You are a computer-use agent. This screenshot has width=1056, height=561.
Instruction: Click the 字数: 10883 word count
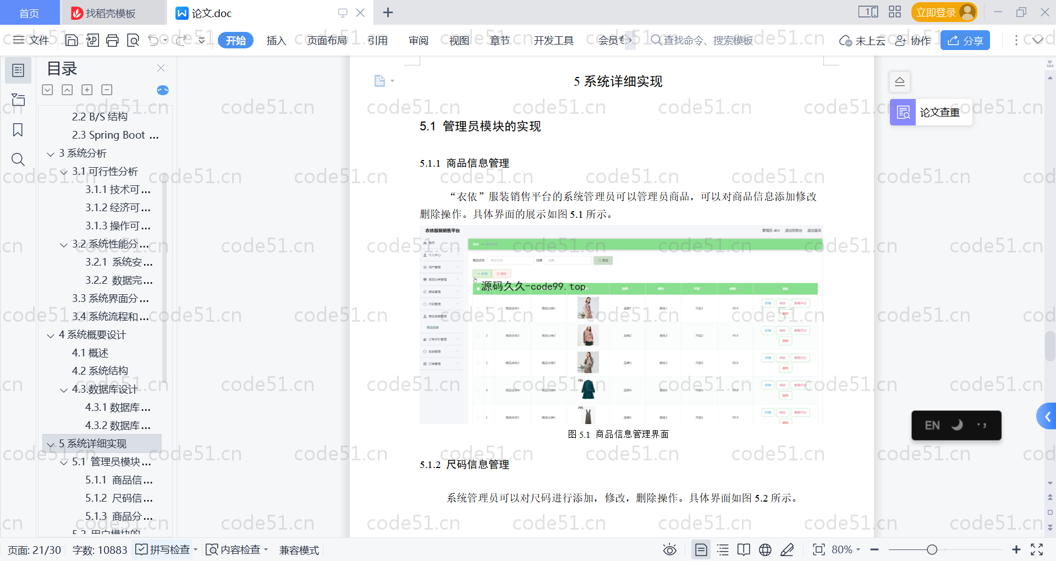pyautogui.click(x=100, y=549)
